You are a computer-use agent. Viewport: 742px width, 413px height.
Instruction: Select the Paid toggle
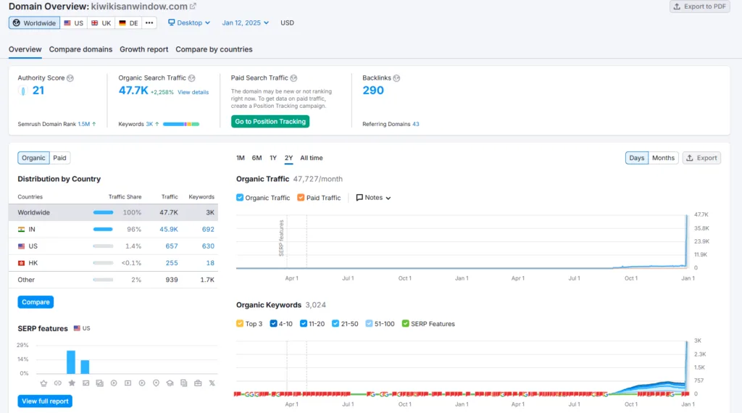click(59, 158)
